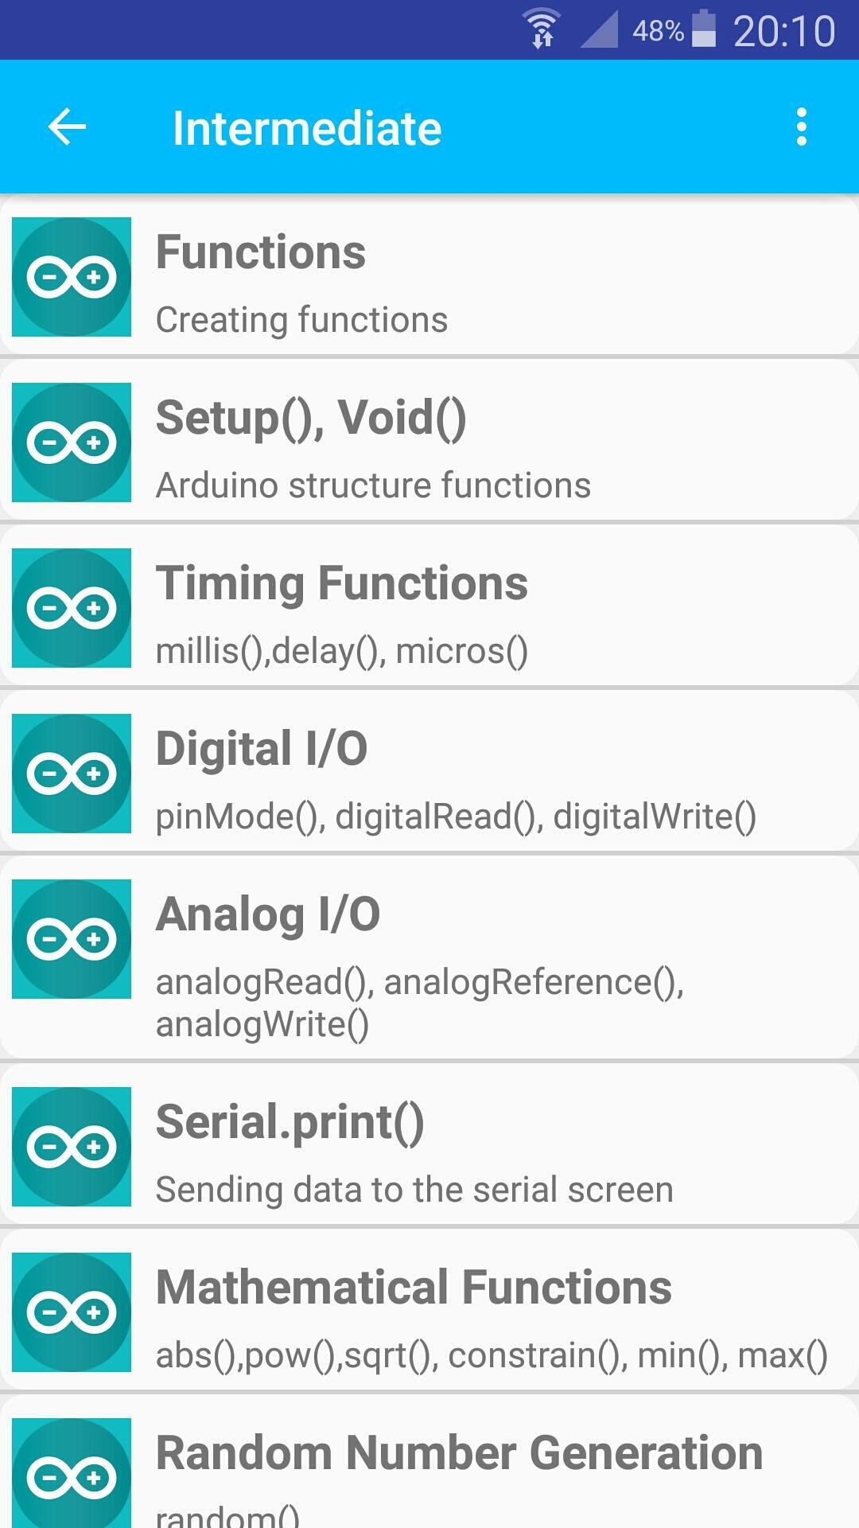Tap the Intermediate screen title
Image resolution: width=859 pixels, height=1528 pixels.
point(307,129)
